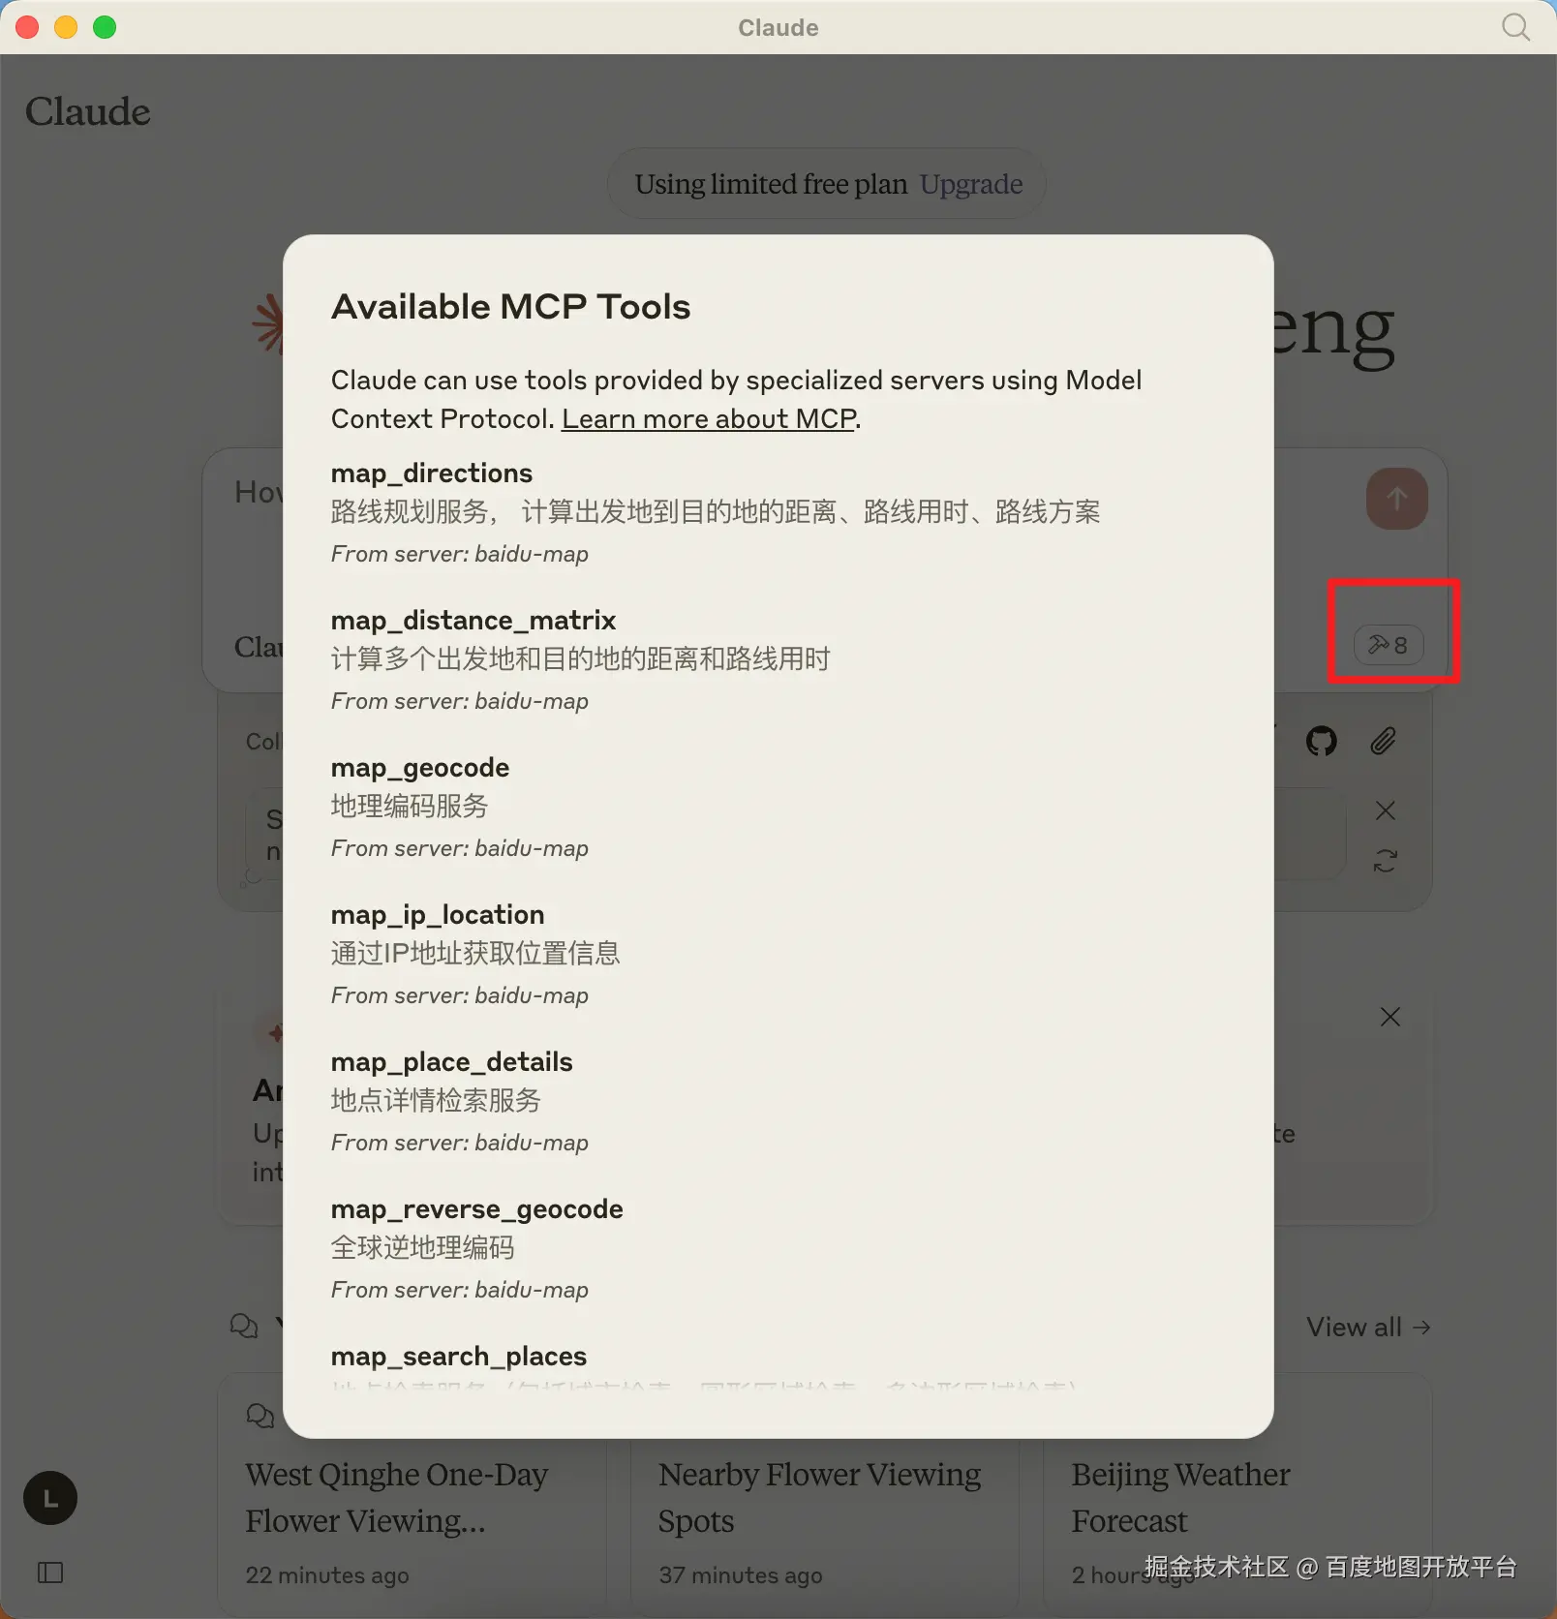Click the macOS green fullscreen button

(105, 27)
